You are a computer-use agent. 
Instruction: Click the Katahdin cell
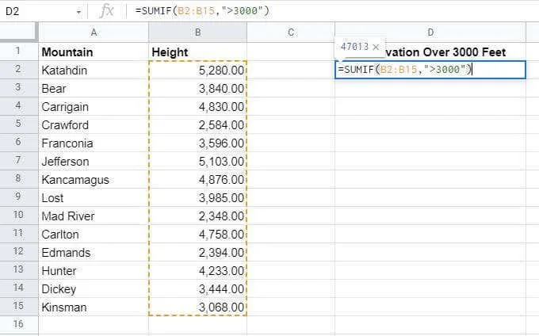94,70
